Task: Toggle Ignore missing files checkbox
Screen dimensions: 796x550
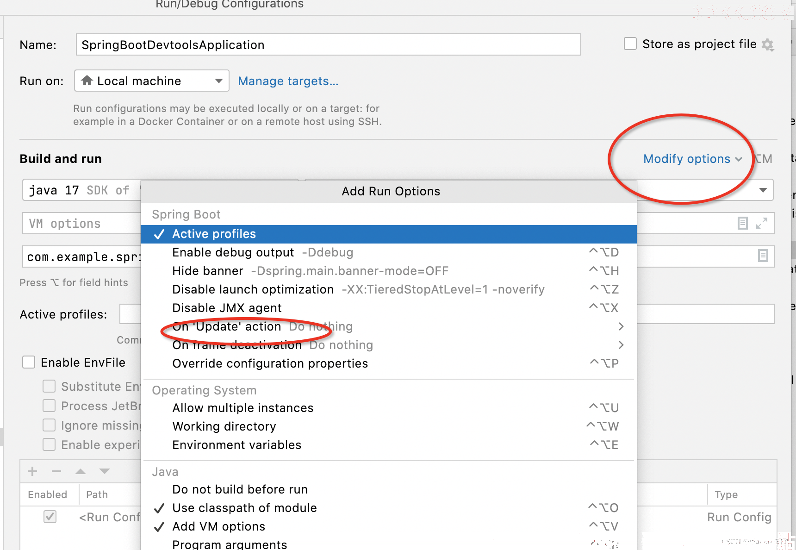Action: tap(49, 425)
